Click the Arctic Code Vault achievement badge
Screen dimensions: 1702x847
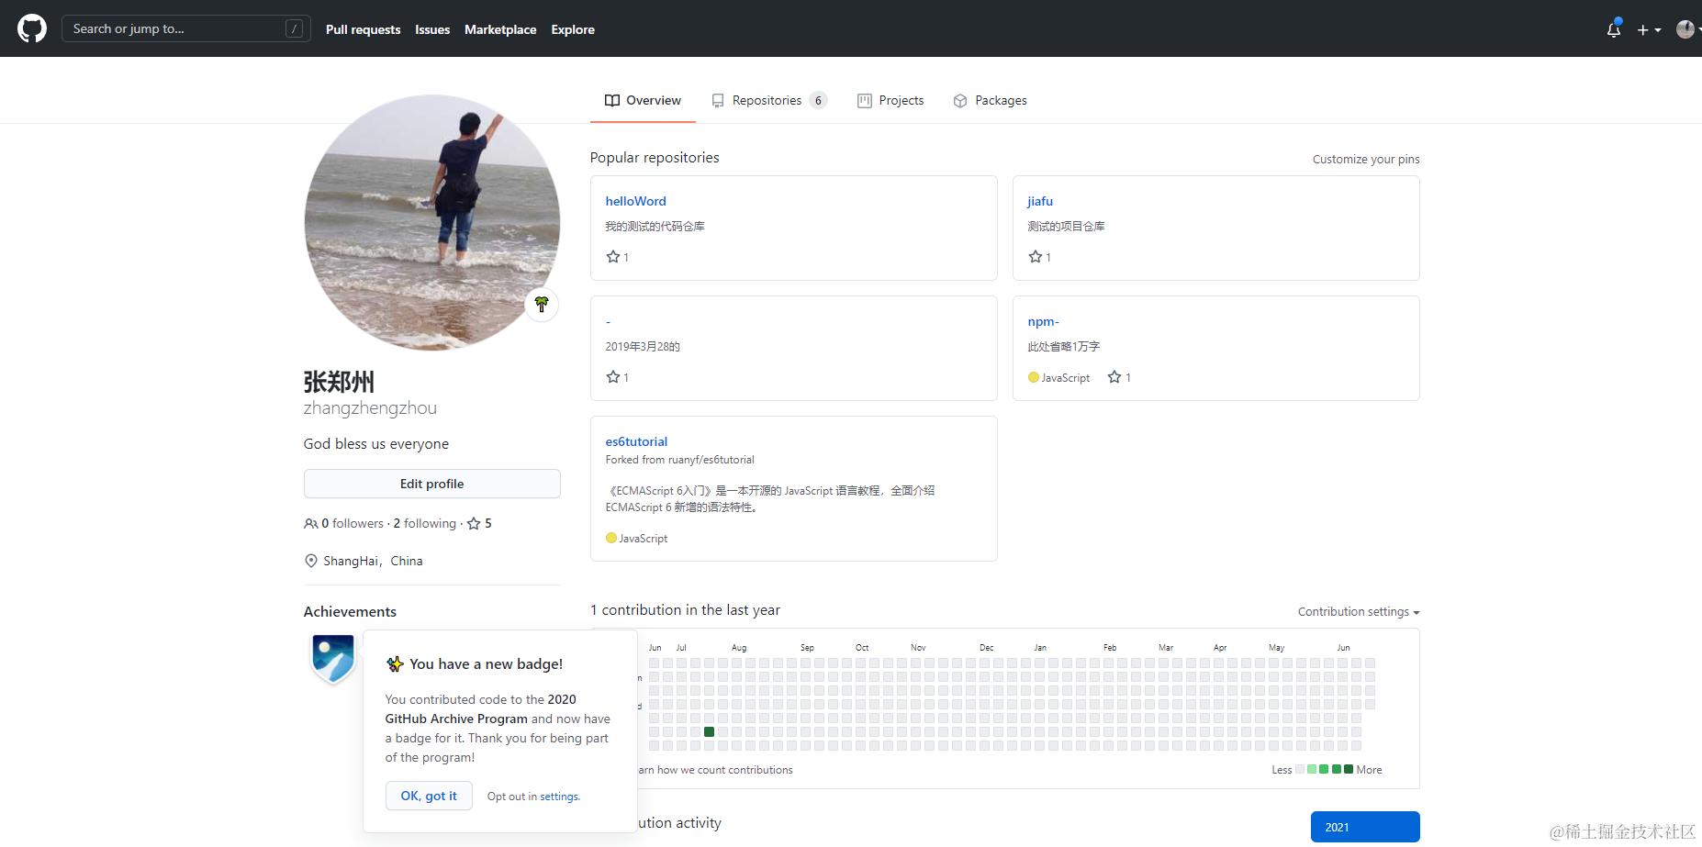coord(333,659)
